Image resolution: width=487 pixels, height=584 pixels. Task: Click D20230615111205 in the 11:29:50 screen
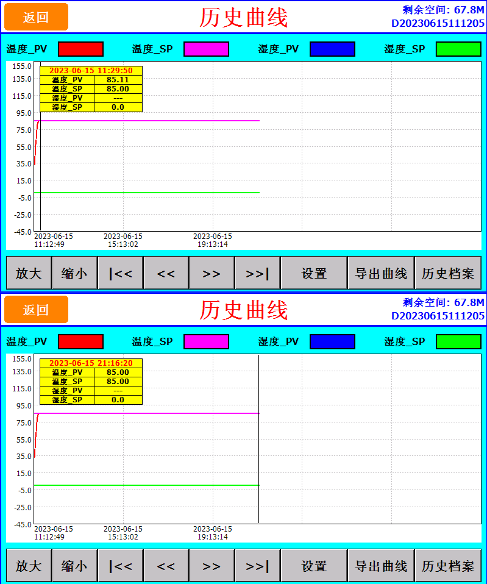(438, 23)
